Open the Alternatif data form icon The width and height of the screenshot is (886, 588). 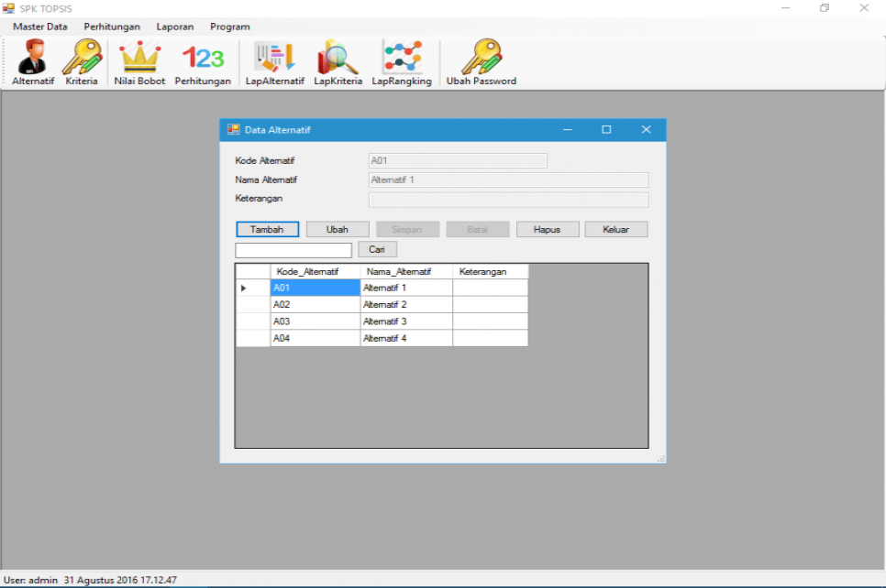[32, 61]
